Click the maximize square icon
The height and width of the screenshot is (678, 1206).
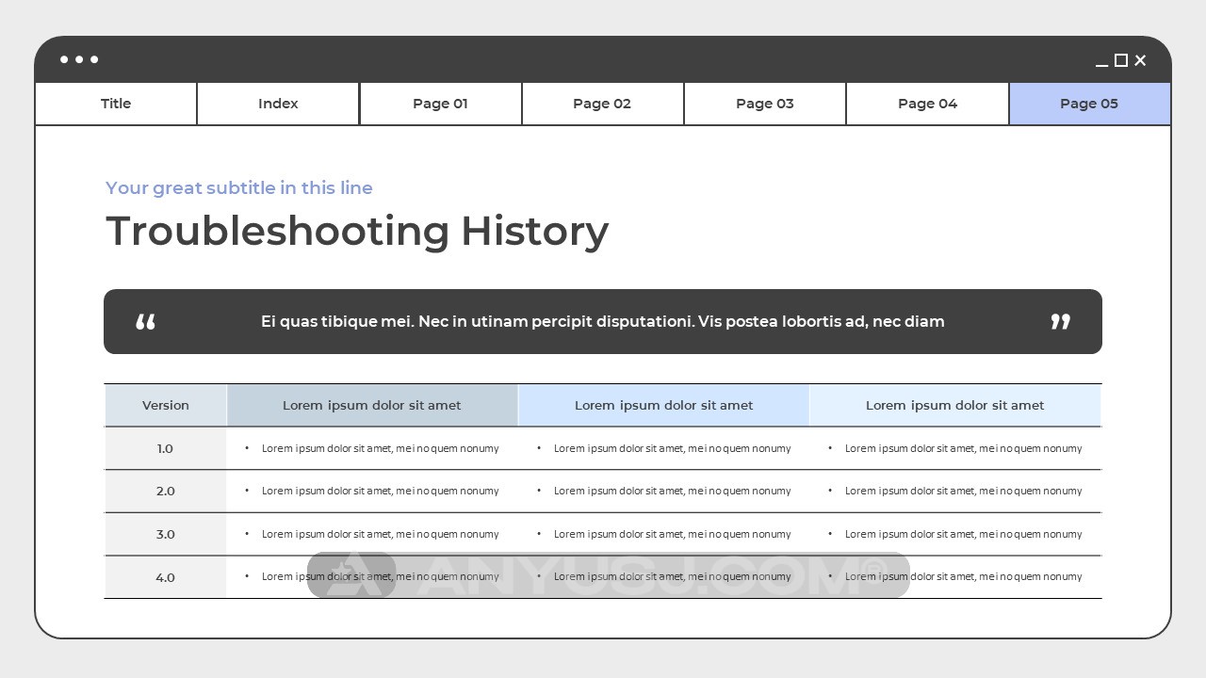coord(1121,60)
